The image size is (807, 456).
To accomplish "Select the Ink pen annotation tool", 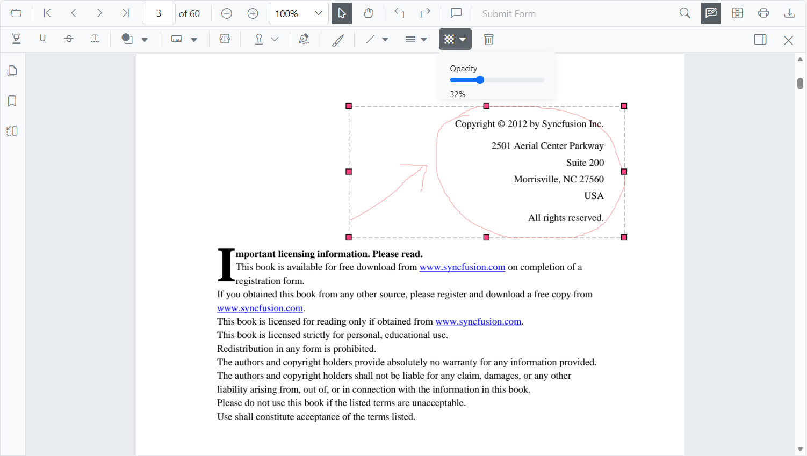I will 337,39.
